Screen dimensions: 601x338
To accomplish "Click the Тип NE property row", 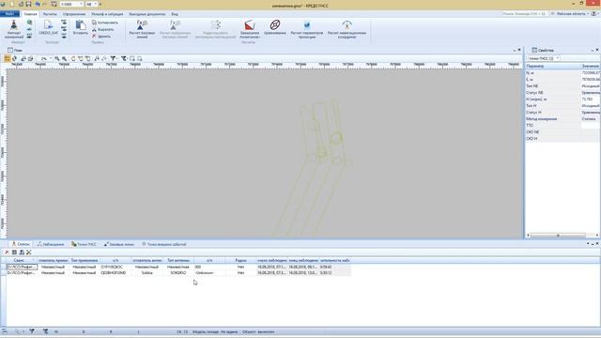I will point(562,86).
